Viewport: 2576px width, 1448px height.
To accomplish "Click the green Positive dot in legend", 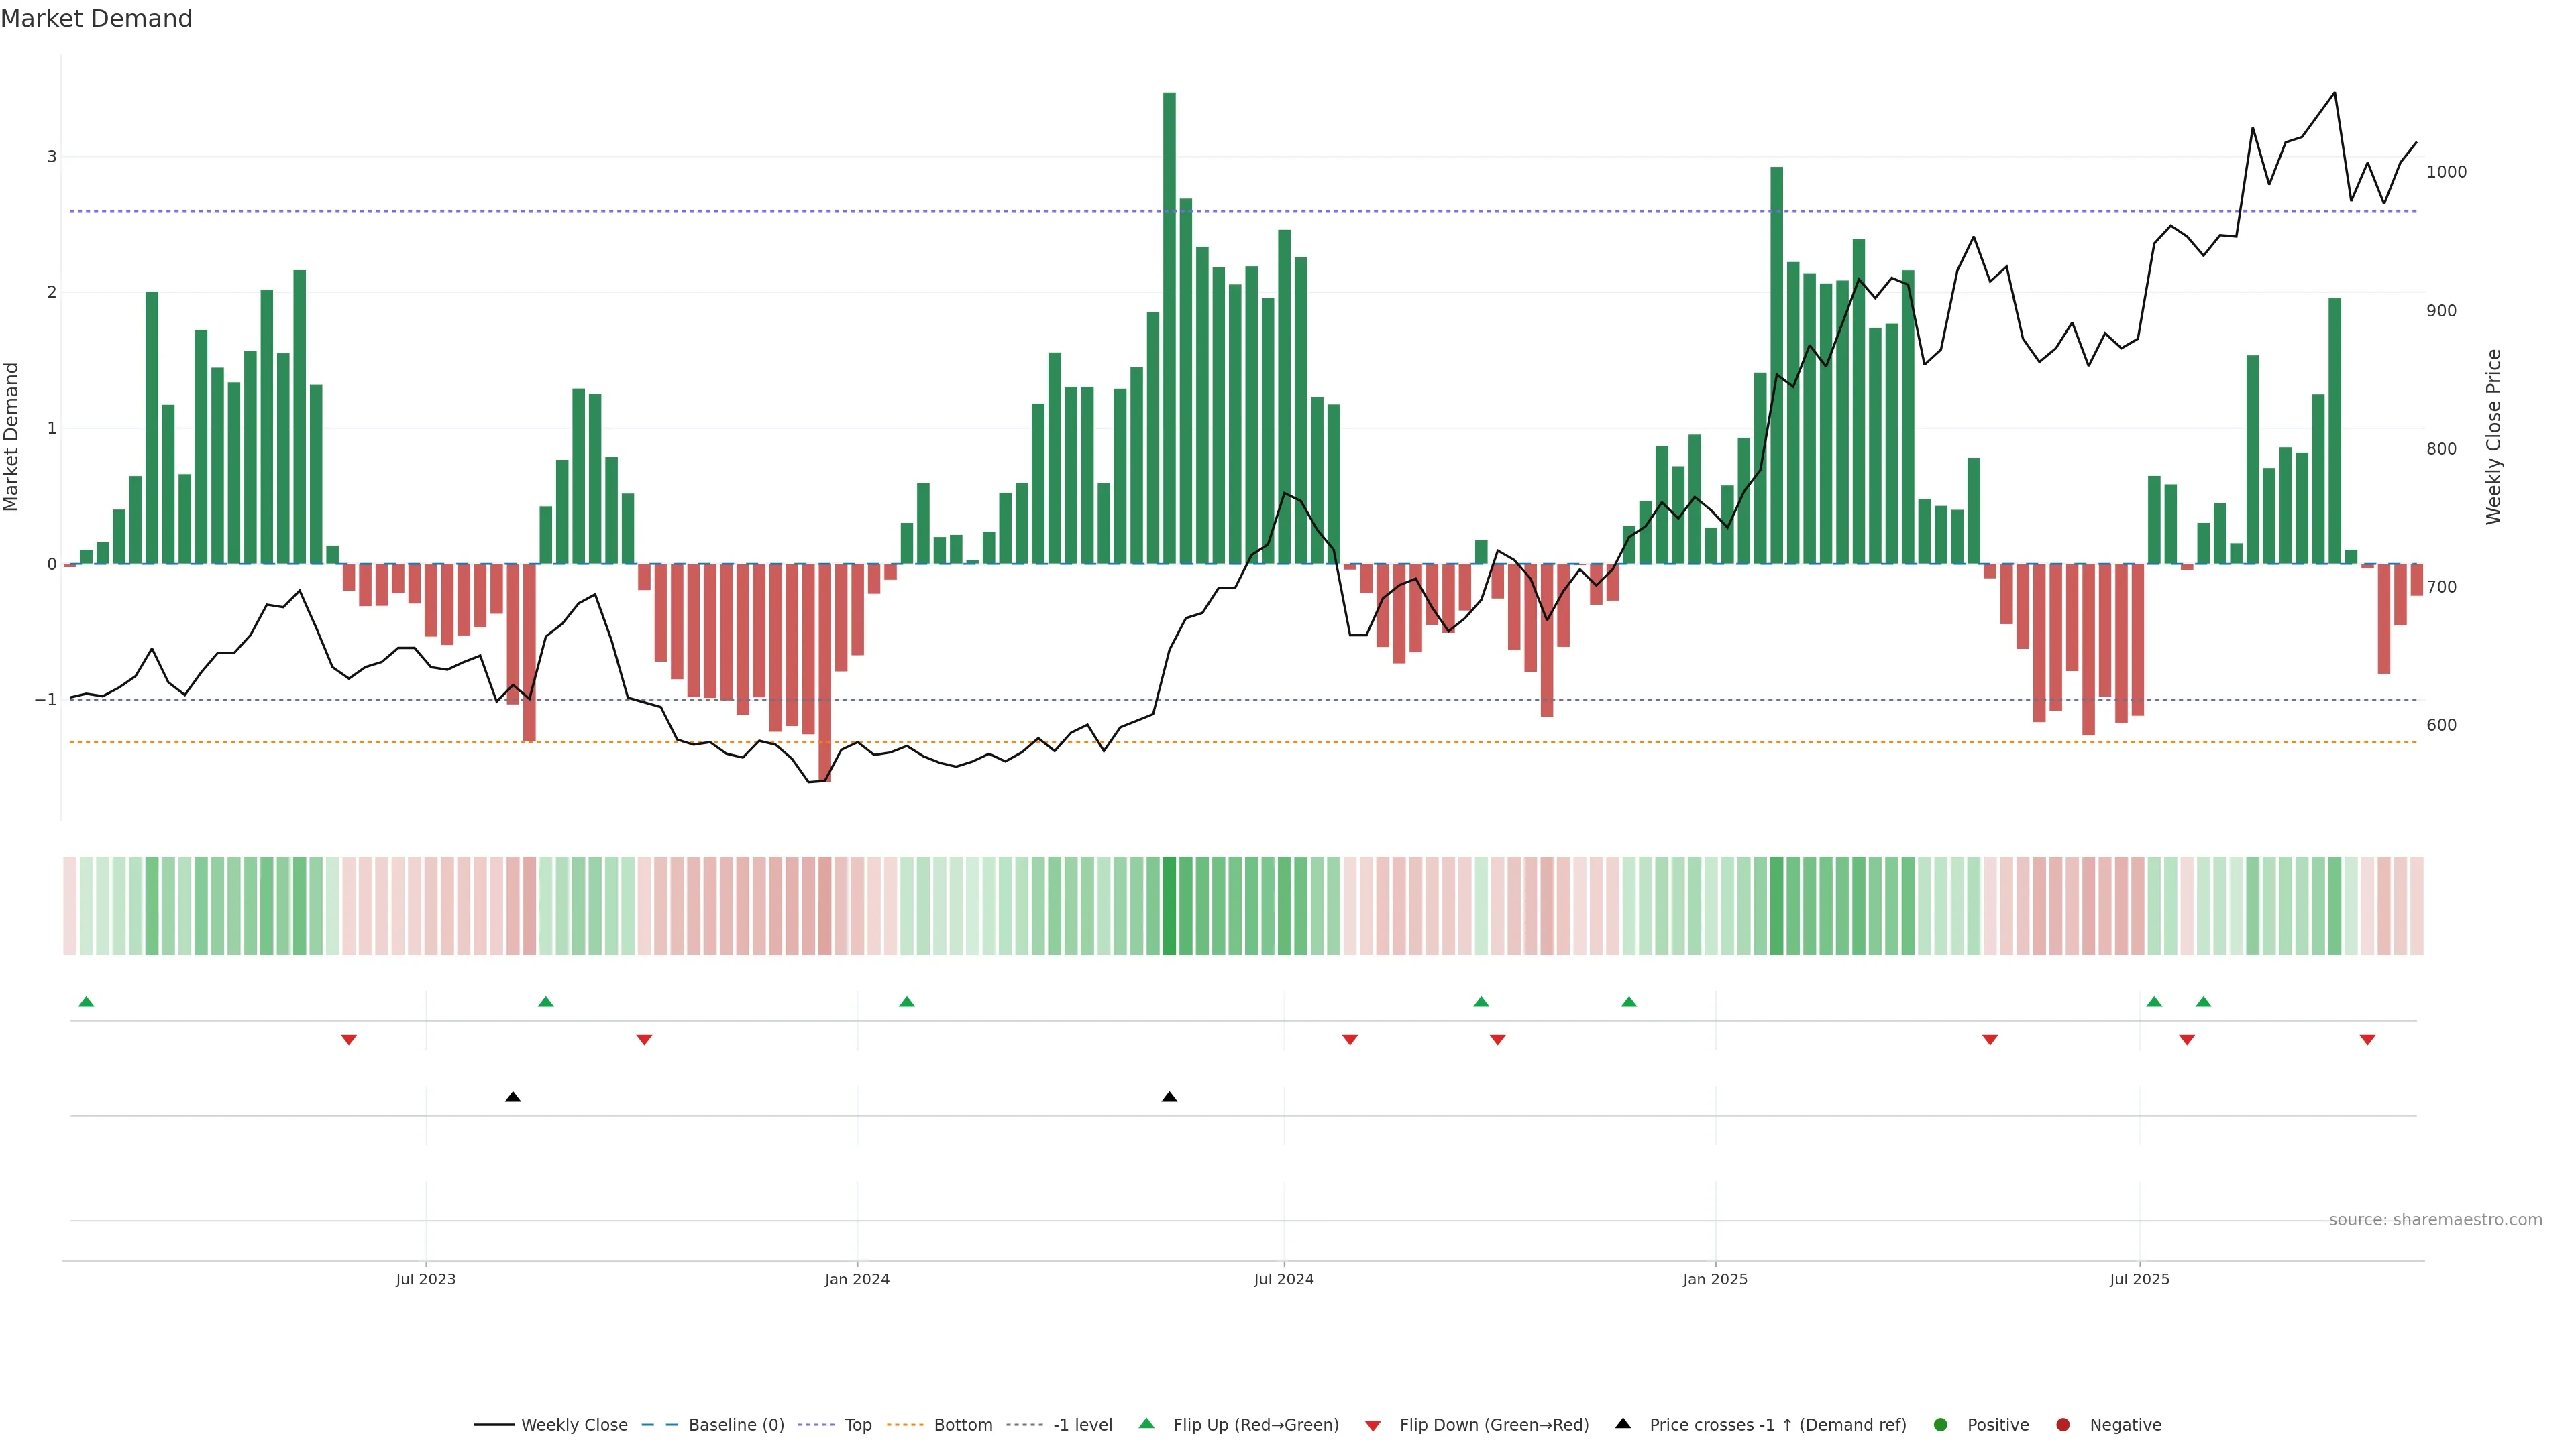I will [x=1941, y=1424].
